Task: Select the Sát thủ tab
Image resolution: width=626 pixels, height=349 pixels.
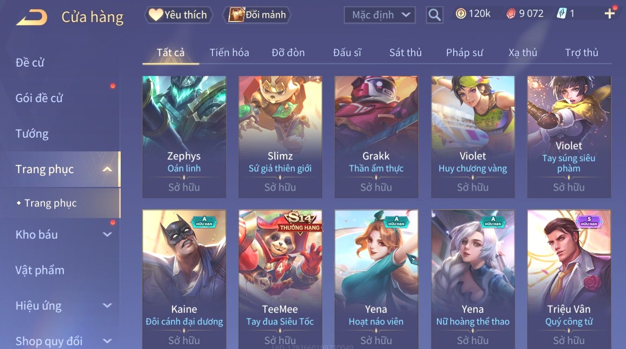Action: coord(405,53)
